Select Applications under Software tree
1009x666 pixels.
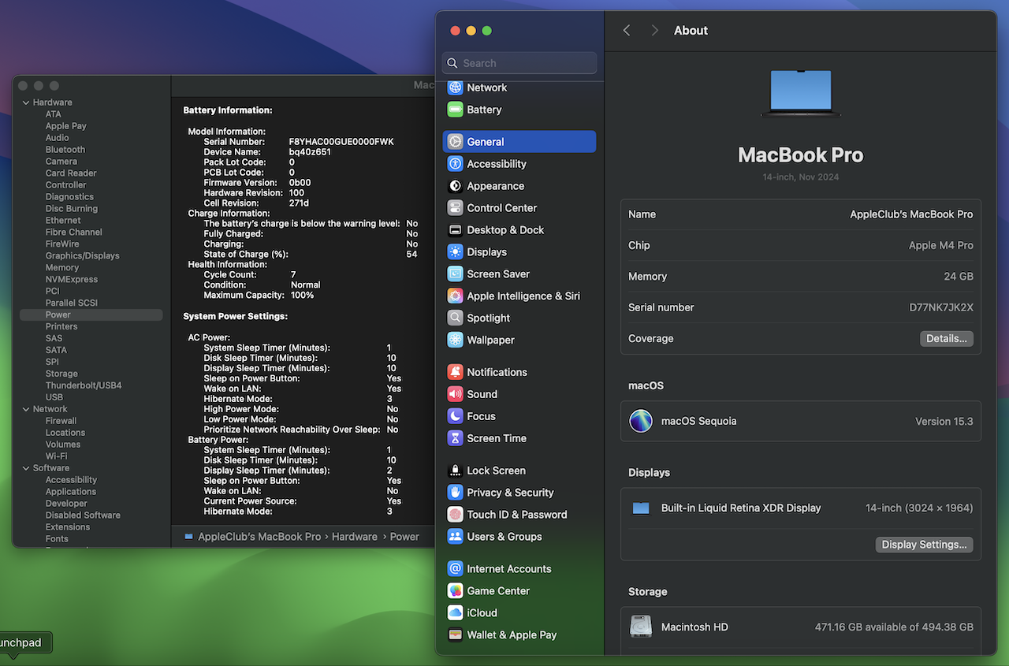[71, 492]
